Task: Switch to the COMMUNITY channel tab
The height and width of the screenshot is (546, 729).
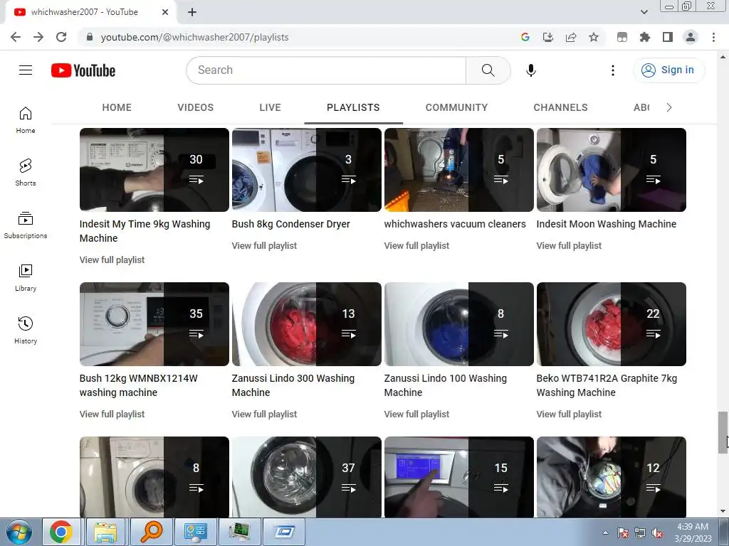Action: click(456, 108)
